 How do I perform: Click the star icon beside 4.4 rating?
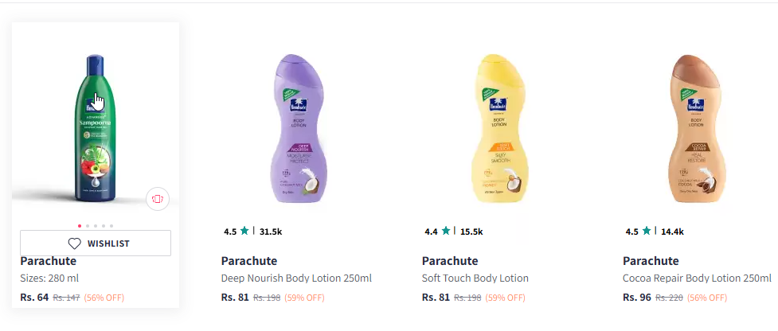[x=447, y=232]
